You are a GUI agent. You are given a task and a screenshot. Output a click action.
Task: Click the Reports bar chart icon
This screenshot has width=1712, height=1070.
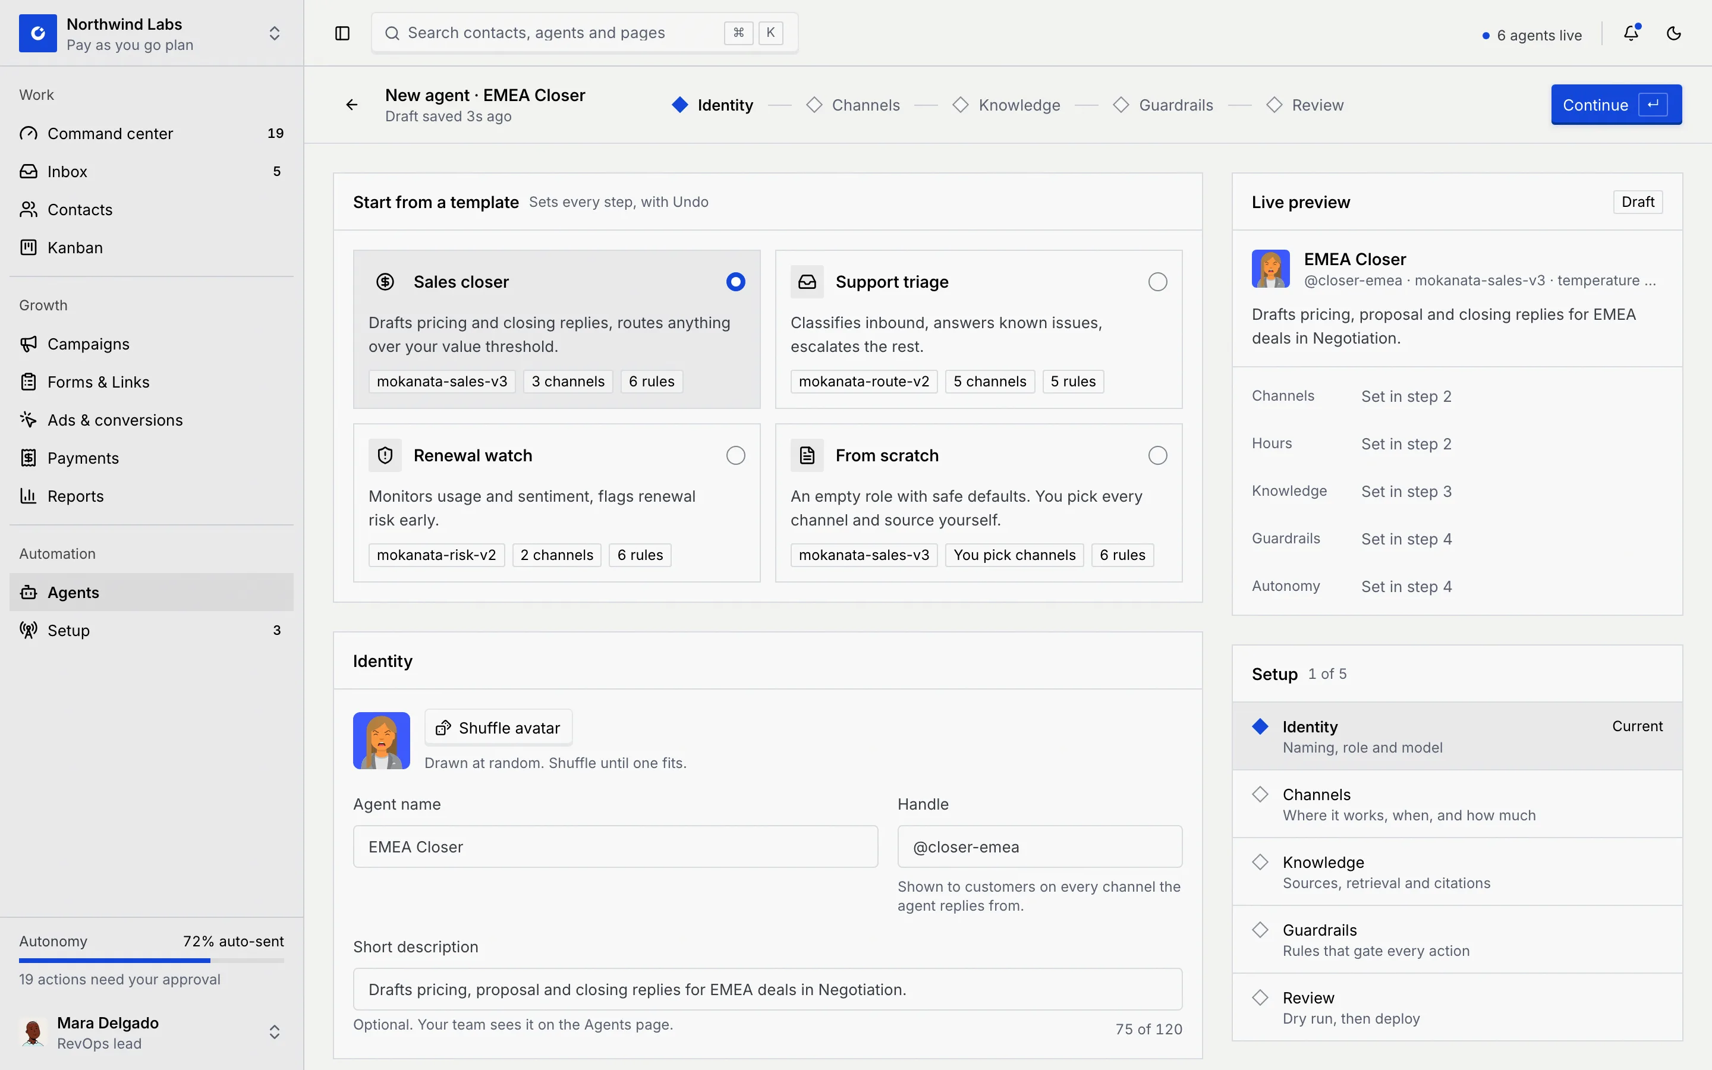coord(29,496)
